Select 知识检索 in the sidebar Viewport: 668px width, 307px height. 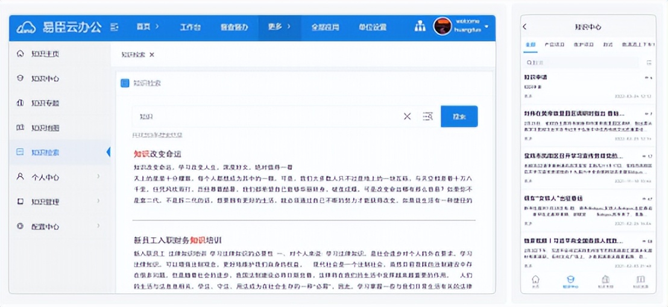point(60,152)
